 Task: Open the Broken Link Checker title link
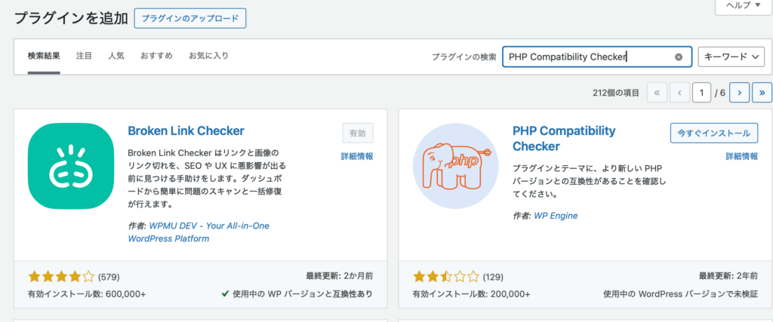(186, 131)
